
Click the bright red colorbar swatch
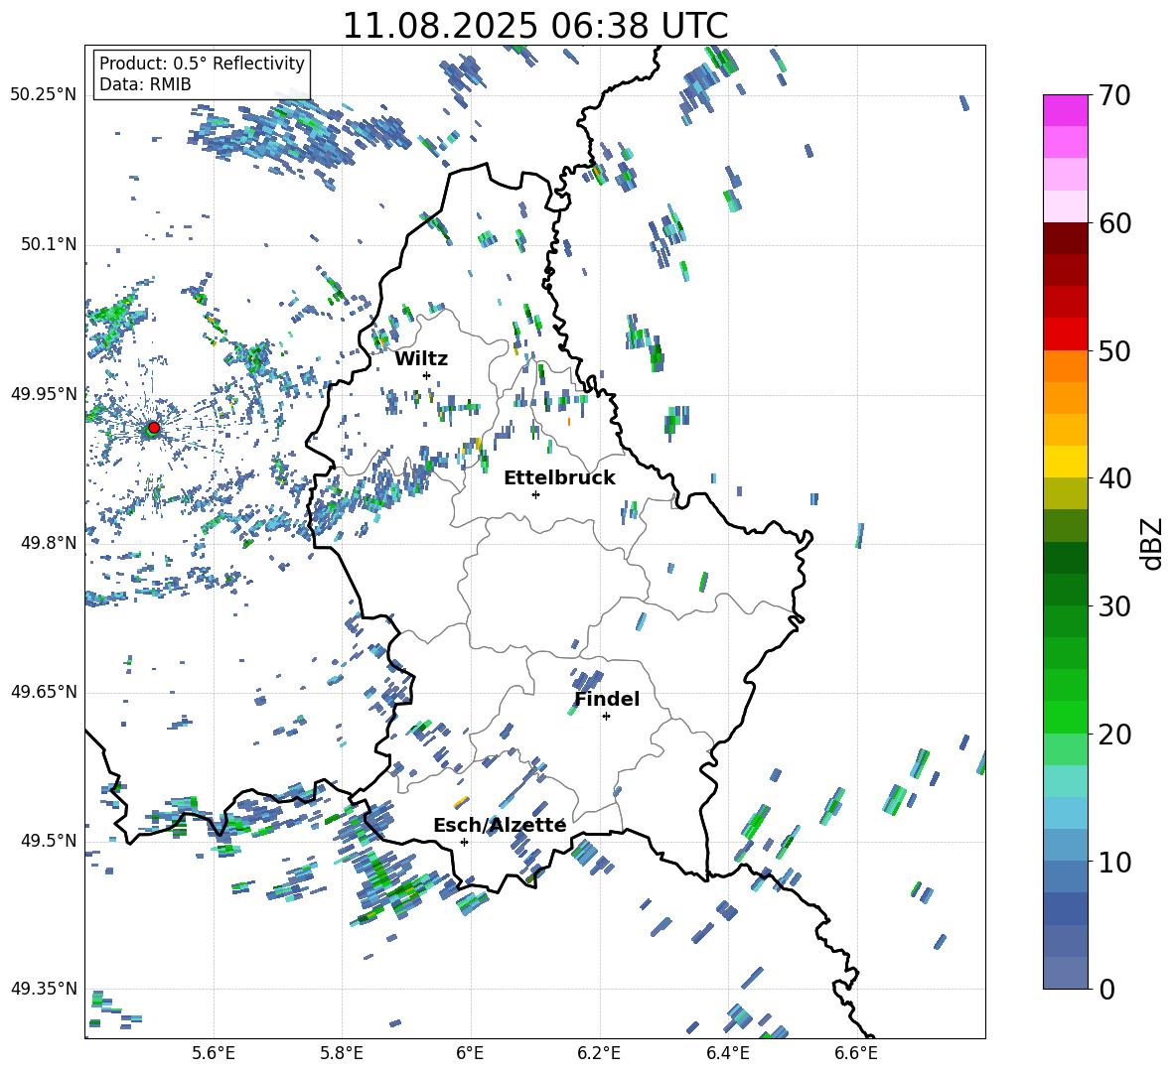(x=1065, y=335)
